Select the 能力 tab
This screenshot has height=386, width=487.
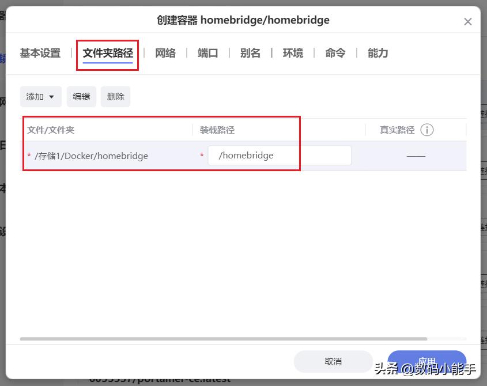[x=378, y=53]
